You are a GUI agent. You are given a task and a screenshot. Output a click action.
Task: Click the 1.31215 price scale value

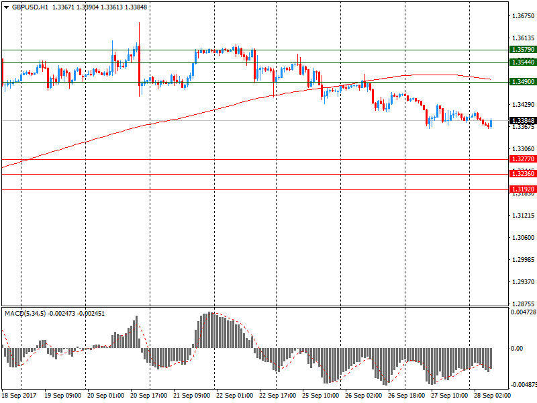[523, 216]
